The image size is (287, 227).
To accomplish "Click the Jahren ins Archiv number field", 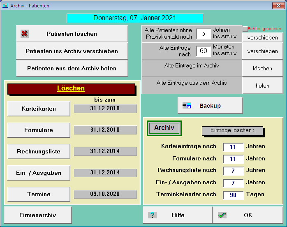I will pyautogui.click(x=203, y=34).
